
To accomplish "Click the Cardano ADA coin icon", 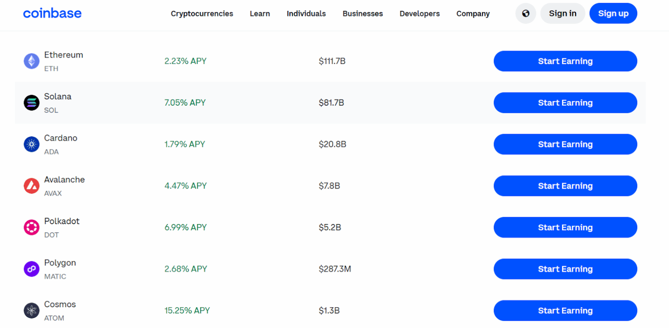I will [31, 144].
